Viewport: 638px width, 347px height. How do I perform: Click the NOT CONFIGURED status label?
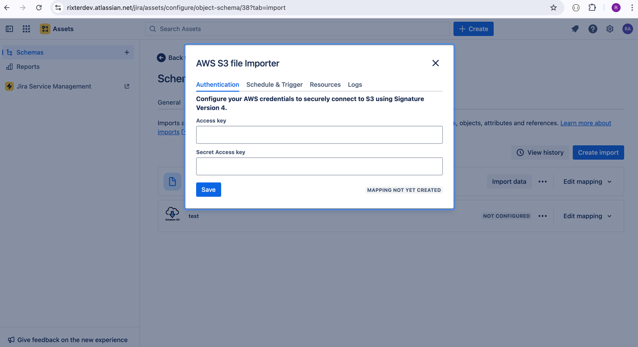point(506,216)
